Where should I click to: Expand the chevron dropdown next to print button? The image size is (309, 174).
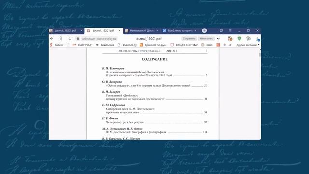pyautogui.click(x=218, y=39)
